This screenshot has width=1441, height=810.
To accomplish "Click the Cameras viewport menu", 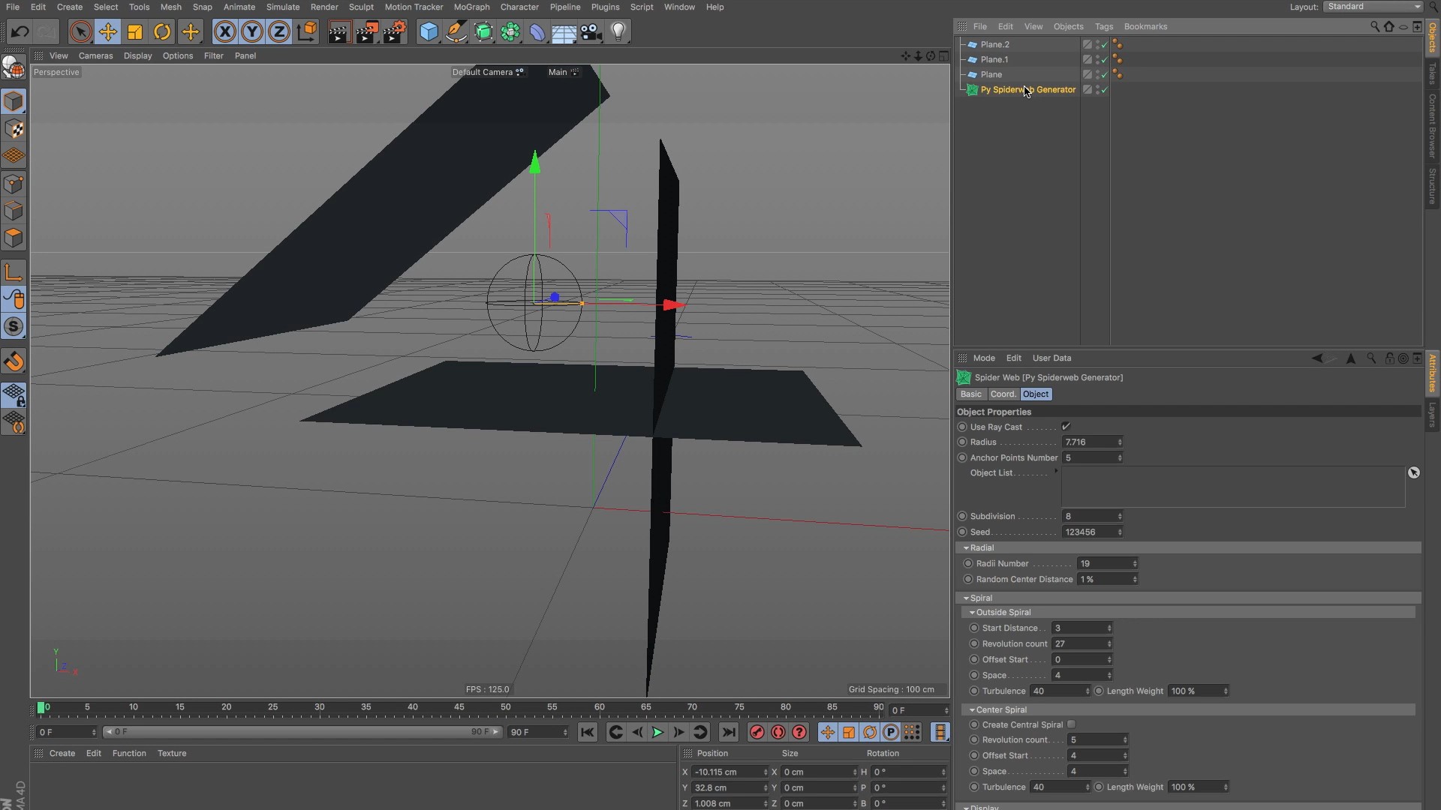I will (x=95, y=55).
